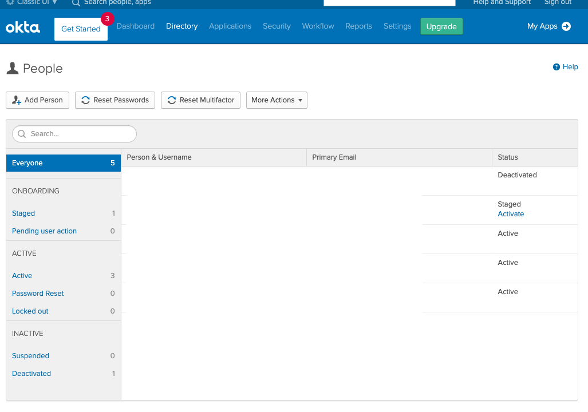
Task: Click the People heading person icon
Action: (13, 68)
